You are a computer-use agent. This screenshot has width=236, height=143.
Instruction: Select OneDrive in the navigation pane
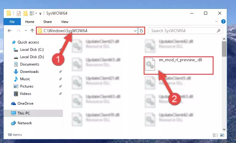[x=25, y=103]
